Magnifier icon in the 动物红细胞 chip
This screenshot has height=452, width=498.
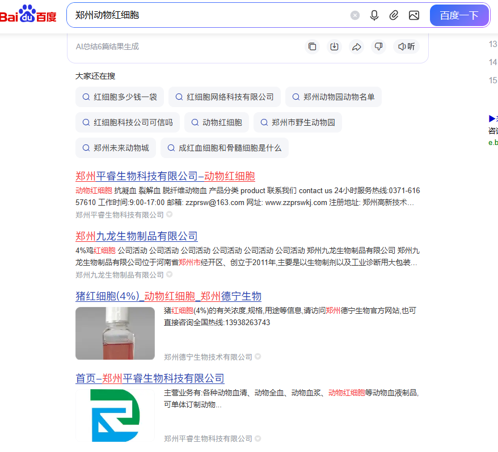pos(195,122)
